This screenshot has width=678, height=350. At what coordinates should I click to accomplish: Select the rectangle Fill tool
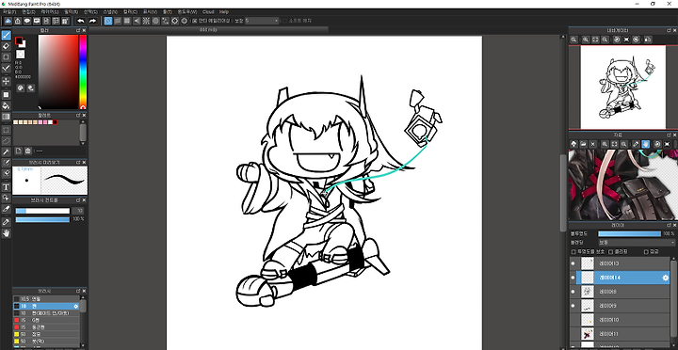(x=6, y=94)
